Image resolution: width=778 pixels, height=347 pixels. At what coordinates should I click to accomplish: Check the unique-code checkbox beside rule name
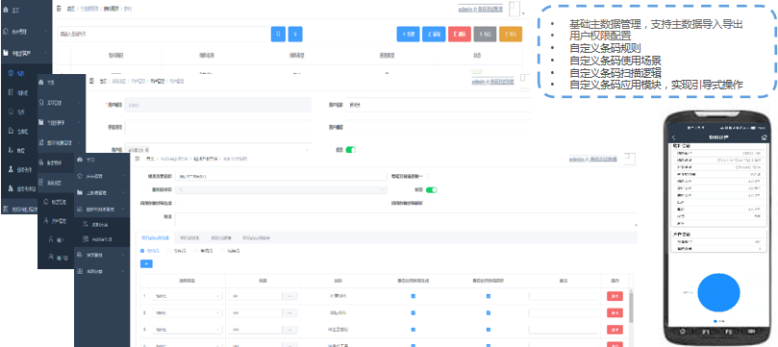(428, 176)
